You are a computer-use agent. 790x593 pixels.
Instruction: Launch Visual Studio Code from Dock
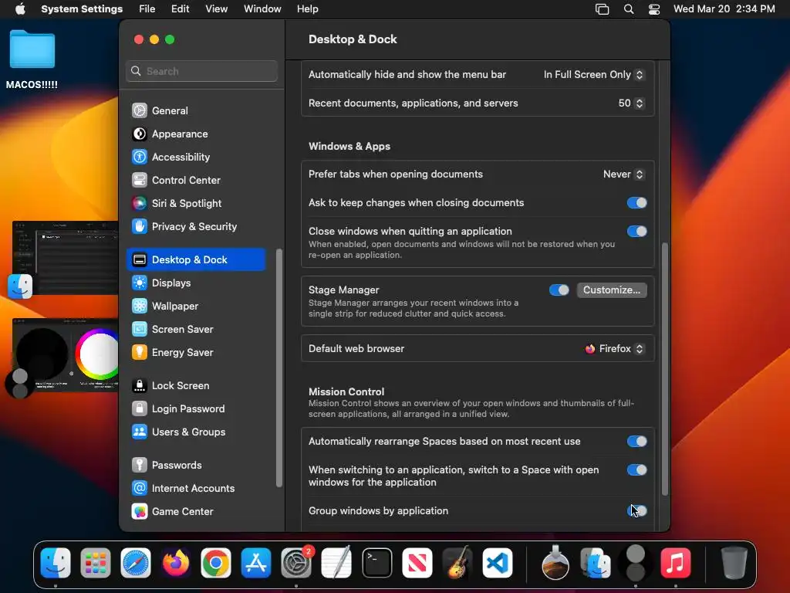click(x=498, y=563)
